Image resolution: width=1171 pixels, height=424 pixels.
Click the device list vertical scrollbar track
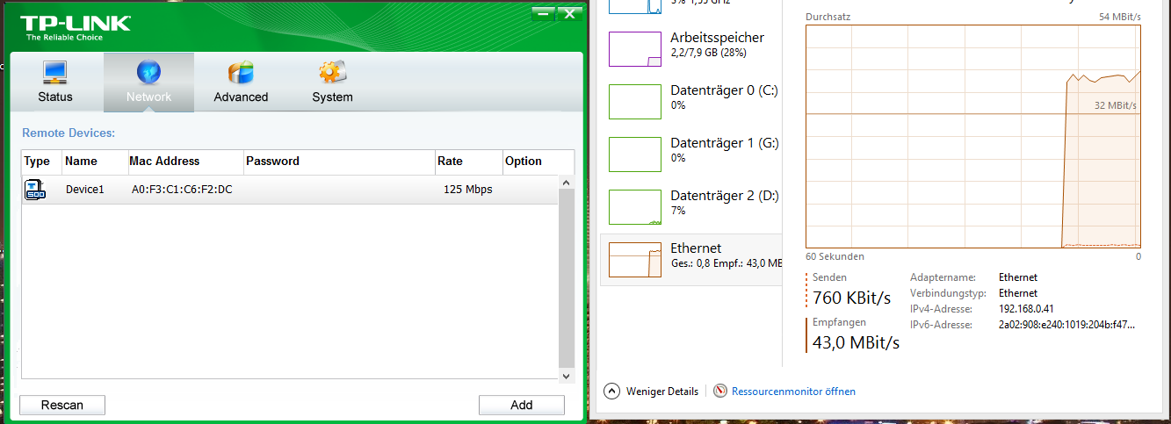[x=567, y=278]
